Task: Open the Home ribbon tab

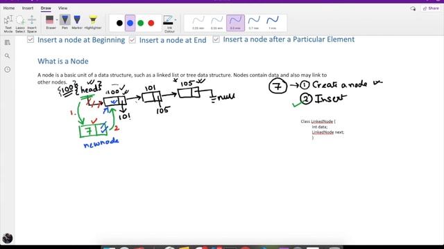Action: [9, 8]
